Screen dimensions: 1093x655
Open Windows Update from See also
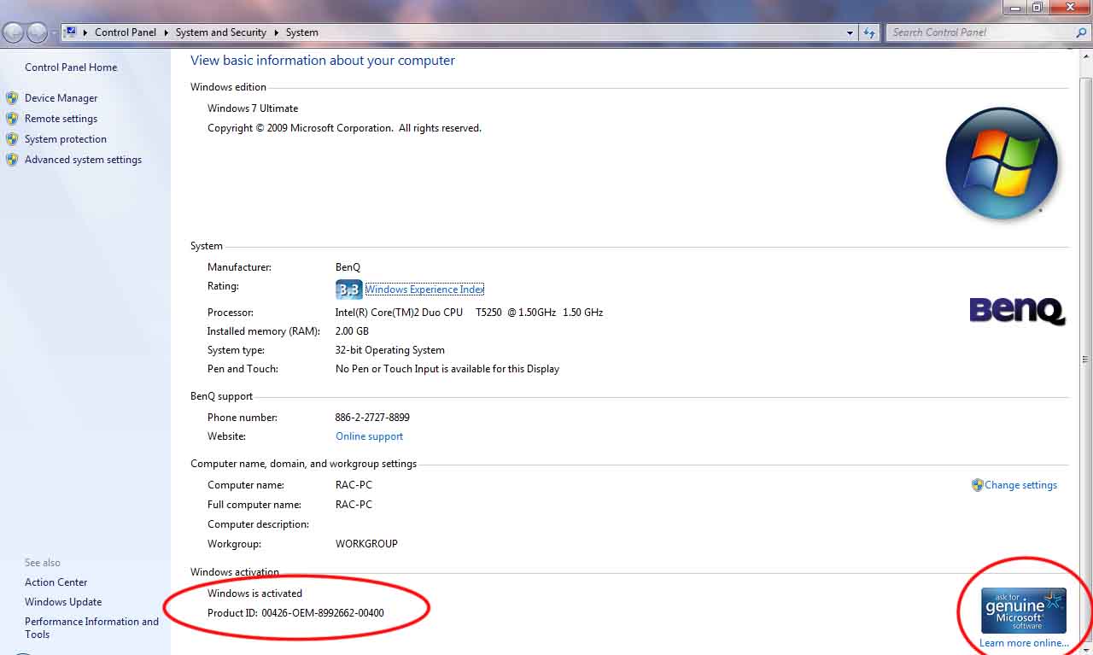pyautogui.click(x=63, y=602)
